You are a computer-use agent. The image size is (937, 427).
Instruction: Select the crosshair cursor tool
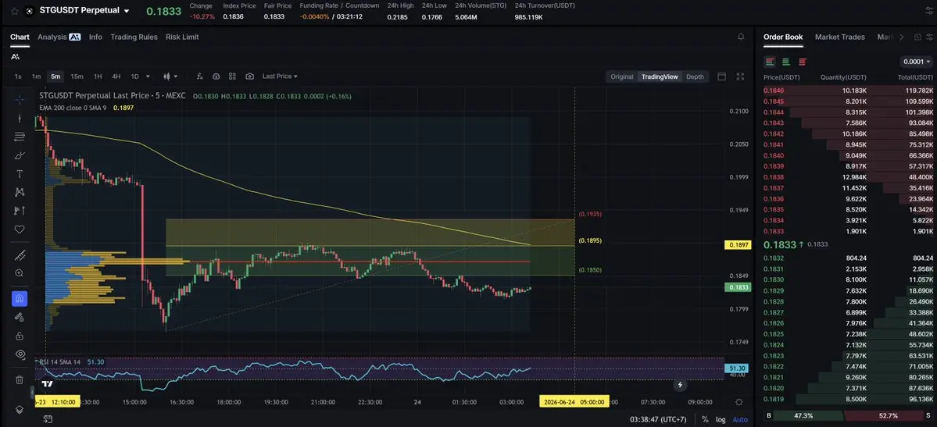(x=19, y=100)
